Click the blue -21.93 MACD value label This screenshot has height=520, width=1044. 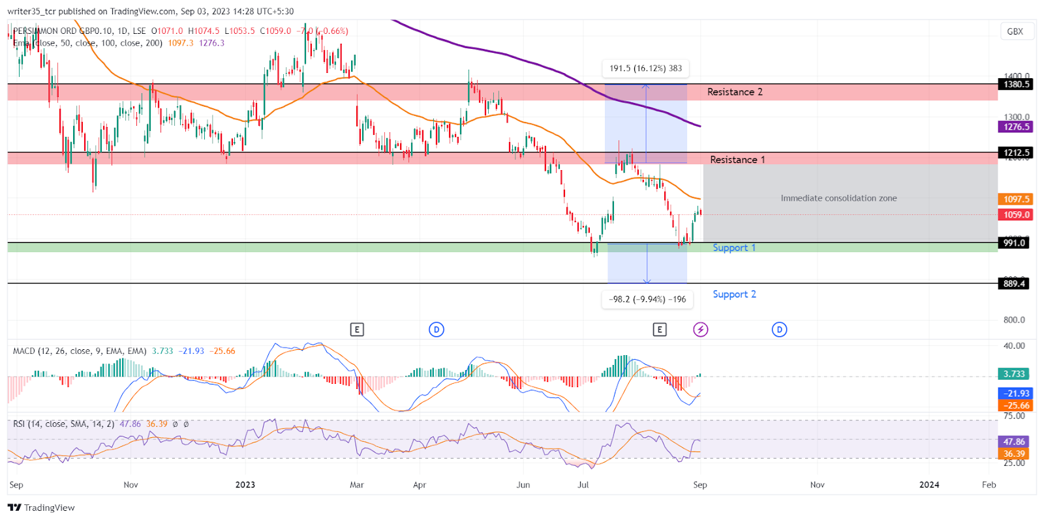(1016, 394)
